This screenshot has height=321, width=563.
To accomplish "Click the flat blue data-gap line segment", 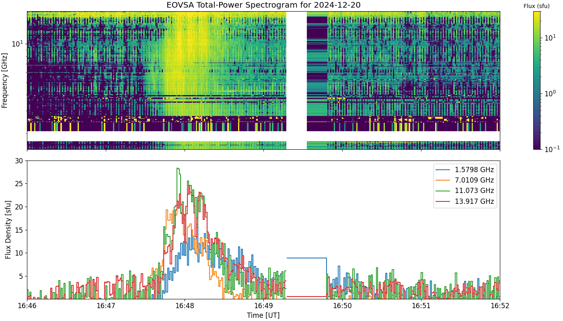I will point(306,258).
